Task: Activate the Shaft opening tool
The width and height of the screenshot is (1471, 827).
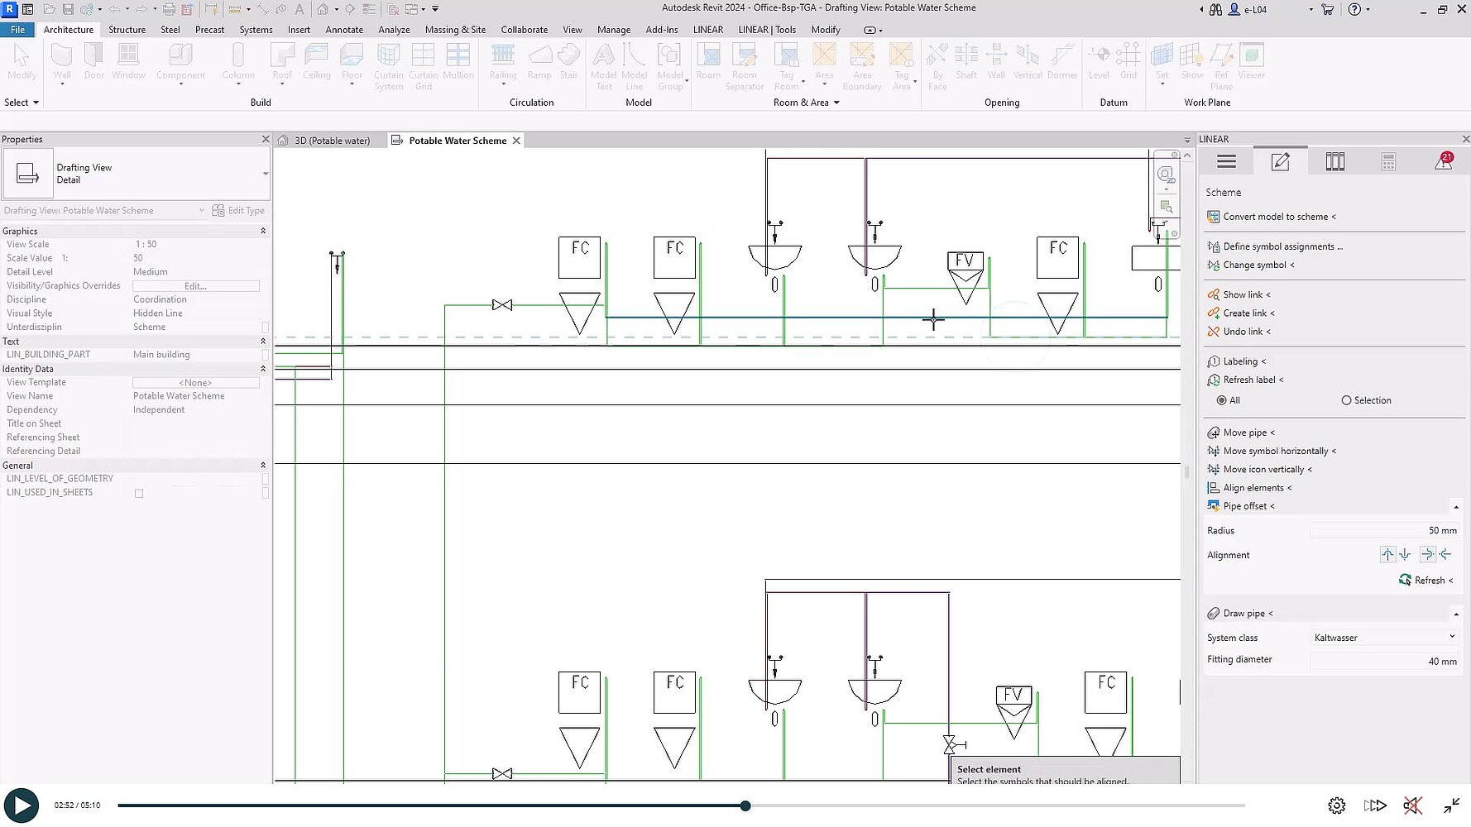Action: coord(966,62)
